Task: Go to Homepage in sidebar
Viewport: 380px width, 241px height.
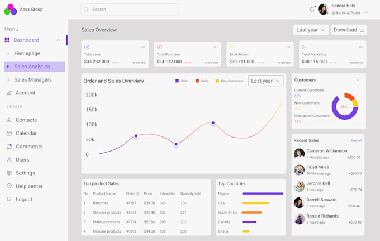Action: [27, 53]
